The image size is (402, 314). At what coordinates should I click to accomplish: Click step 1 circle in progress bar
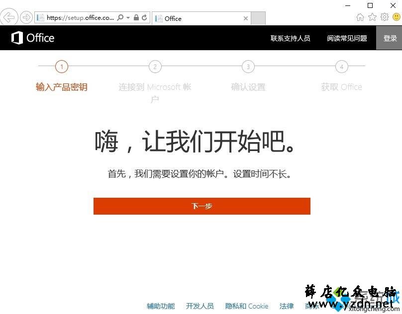[62, 67]
